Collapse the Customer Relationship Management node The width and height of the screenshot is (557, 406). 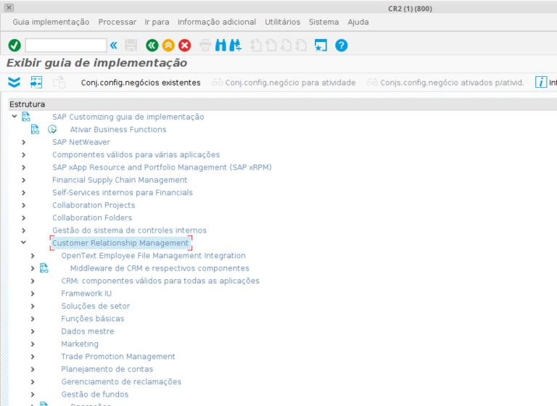click(x=24, y=243)
